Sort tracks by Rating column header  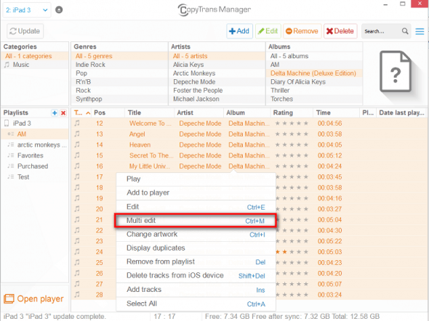point(292,113)
